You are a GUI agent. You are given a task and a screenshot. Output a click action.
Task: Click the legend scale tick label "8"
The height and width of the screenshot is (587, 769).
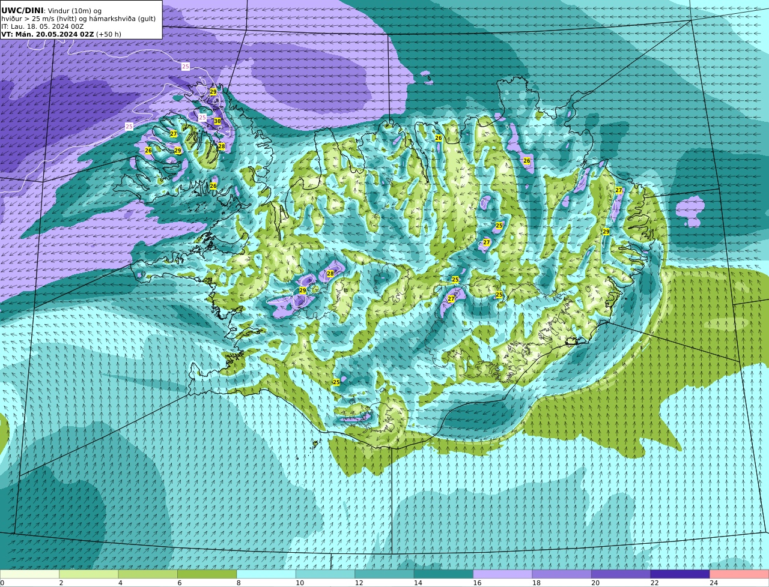[x=239, y=583]
